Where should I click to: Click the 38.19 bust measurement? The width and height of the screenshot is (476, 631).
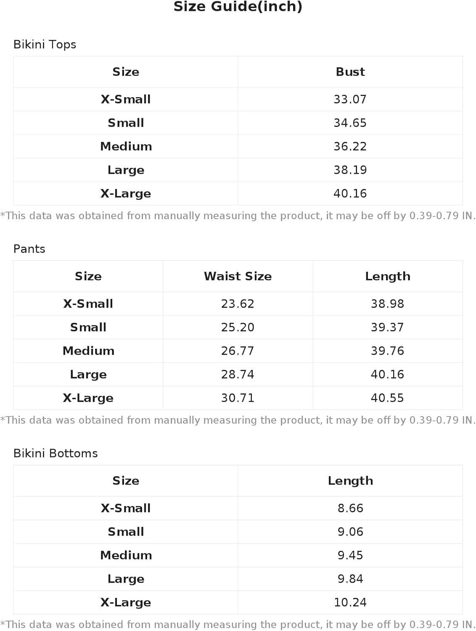tap(350, 170)
